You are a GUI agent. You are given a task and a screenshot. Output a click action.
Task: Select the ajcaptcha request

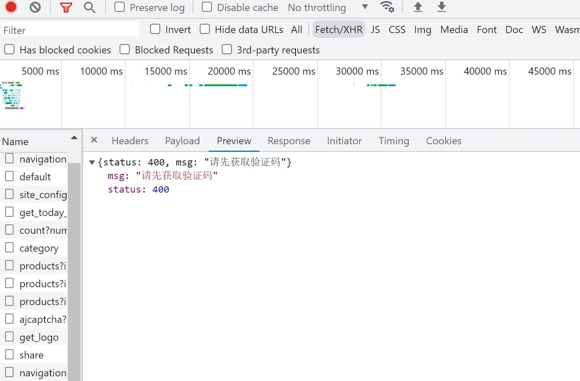[x=42, y=319]
